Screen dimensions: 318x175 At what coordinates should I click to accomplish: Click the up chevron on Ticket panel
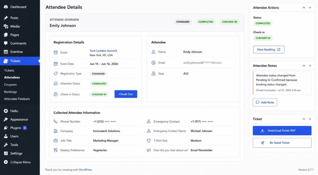[x=304, y=119]
